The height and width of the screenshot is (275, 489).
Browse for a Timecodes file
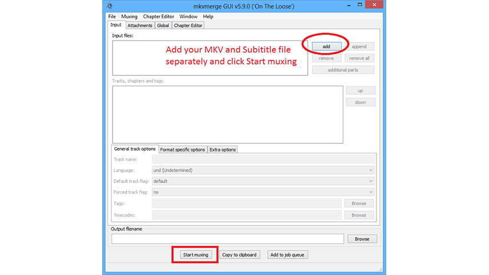pyautogui.click(x=359, y=215)
